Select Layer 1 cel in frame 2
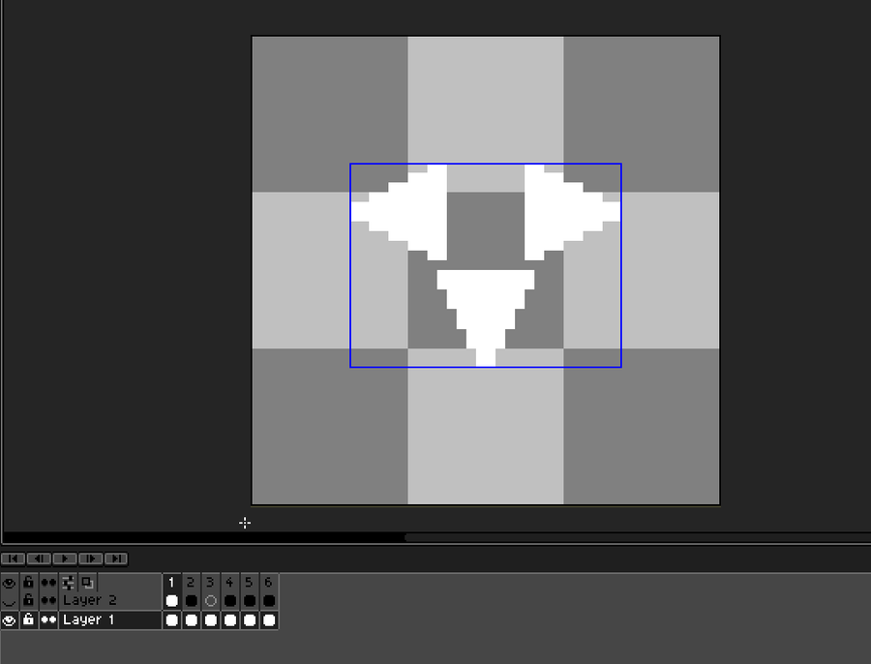The height and width of the screenshot is (664, 871). 191,620
